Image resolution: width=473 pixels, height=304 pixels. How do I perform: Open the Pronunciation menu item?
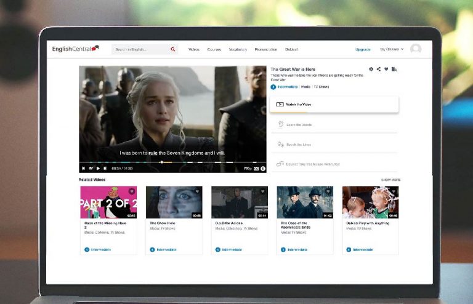pos(266,49)
